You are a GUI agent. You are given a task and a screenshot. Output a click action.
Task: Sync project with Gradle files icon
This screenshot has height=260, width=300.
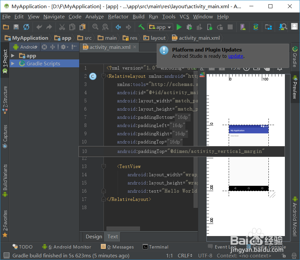tap(256, 27)
